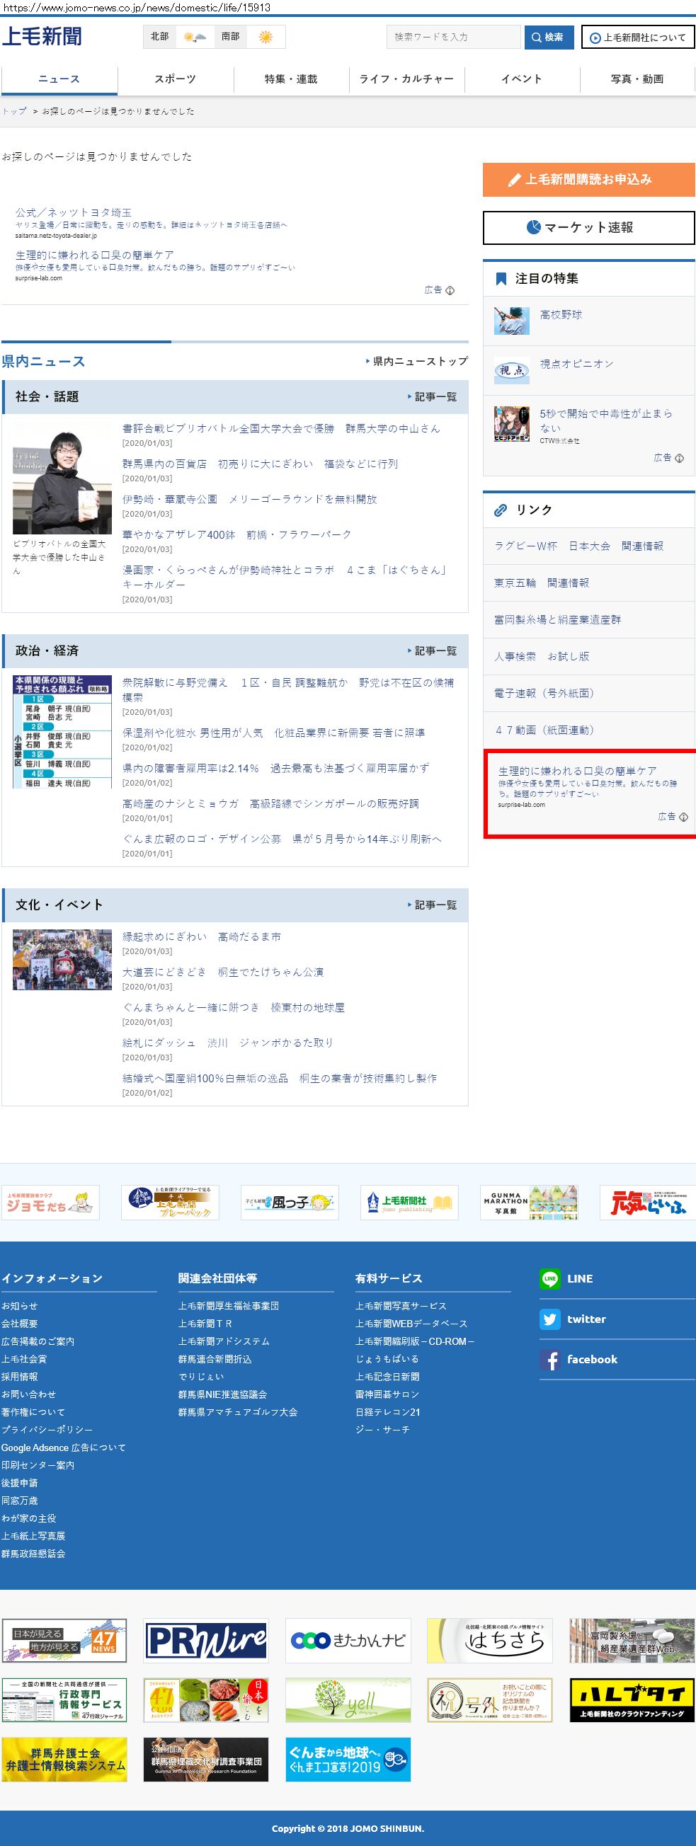This screenshot has height=1846, width=696.
Task: Click 上毛新聞購読お申込み orange button
Action: (588, 179)
